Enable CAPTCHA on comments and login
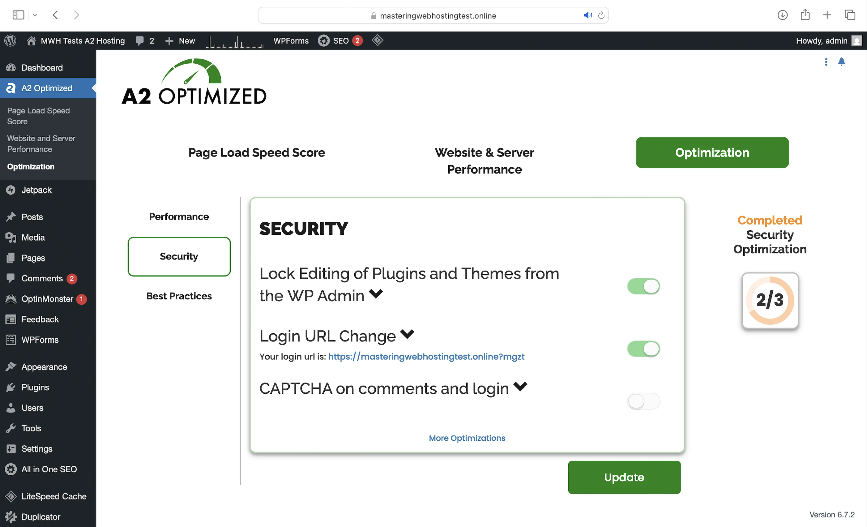 [x=643, y=401]
